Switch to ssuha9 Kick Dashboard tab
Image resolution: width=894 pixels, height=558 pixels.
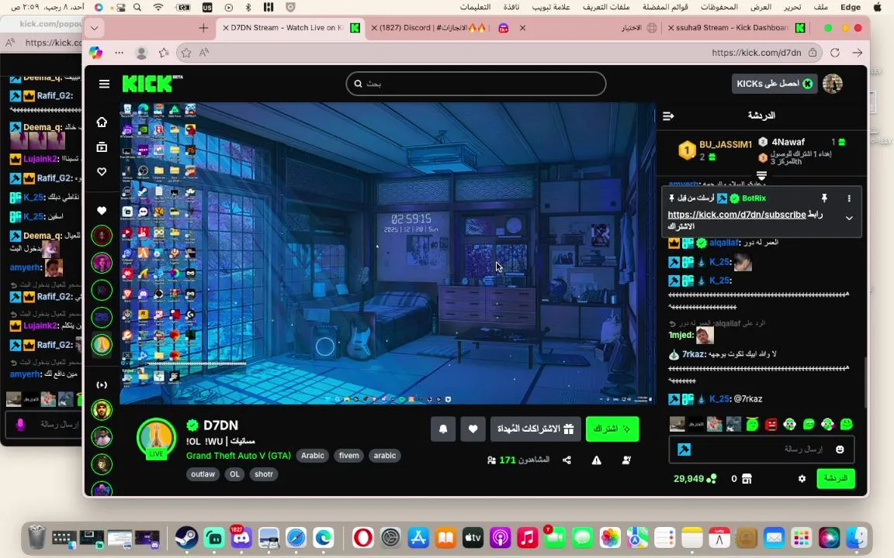coord(736,27)
